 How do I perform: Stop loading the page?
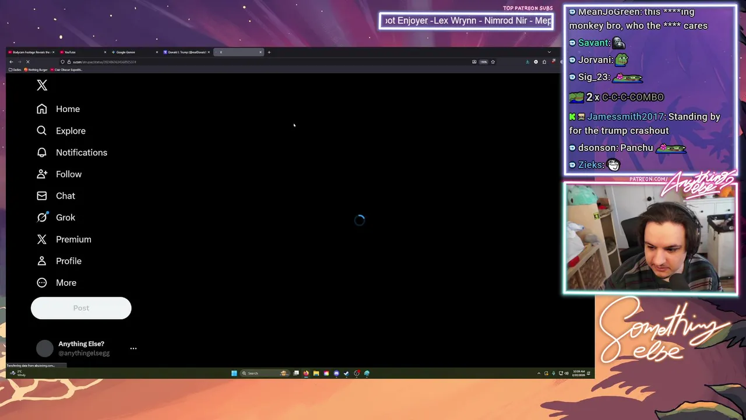(x=27, y=62)
